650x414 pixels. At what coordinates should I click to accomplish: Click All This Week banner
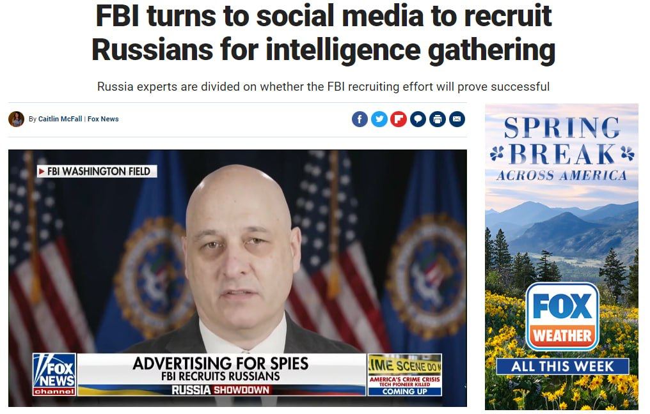[562, 366]
